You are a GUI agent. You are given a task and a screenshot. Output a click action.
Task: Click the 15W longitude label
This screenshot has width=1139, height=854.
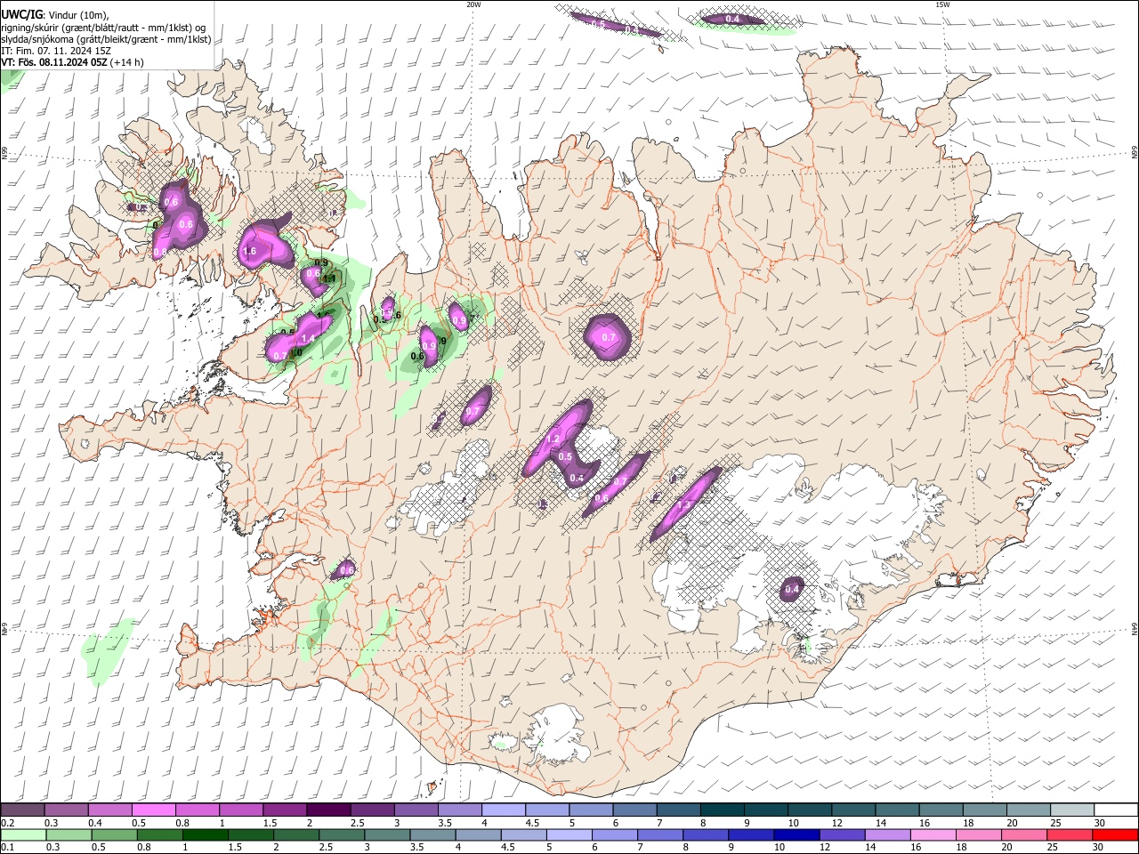[942, 4]
